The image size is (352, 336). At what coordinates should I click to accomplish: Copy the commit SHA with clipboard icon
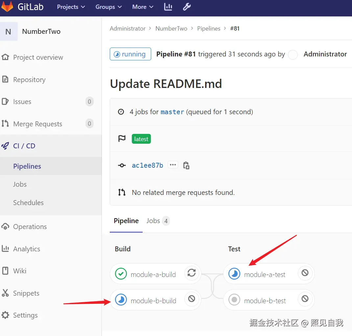186,165
